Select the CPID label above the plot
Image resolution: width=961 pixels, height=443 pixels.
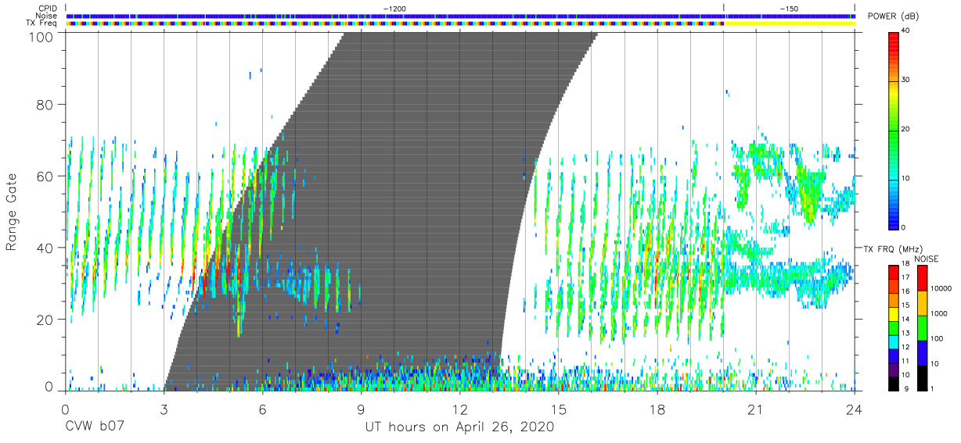coord(49,9)
